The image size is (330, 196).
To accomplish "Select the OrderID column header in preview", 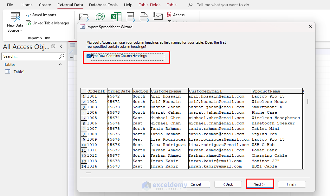I will [x=97, y=91].
